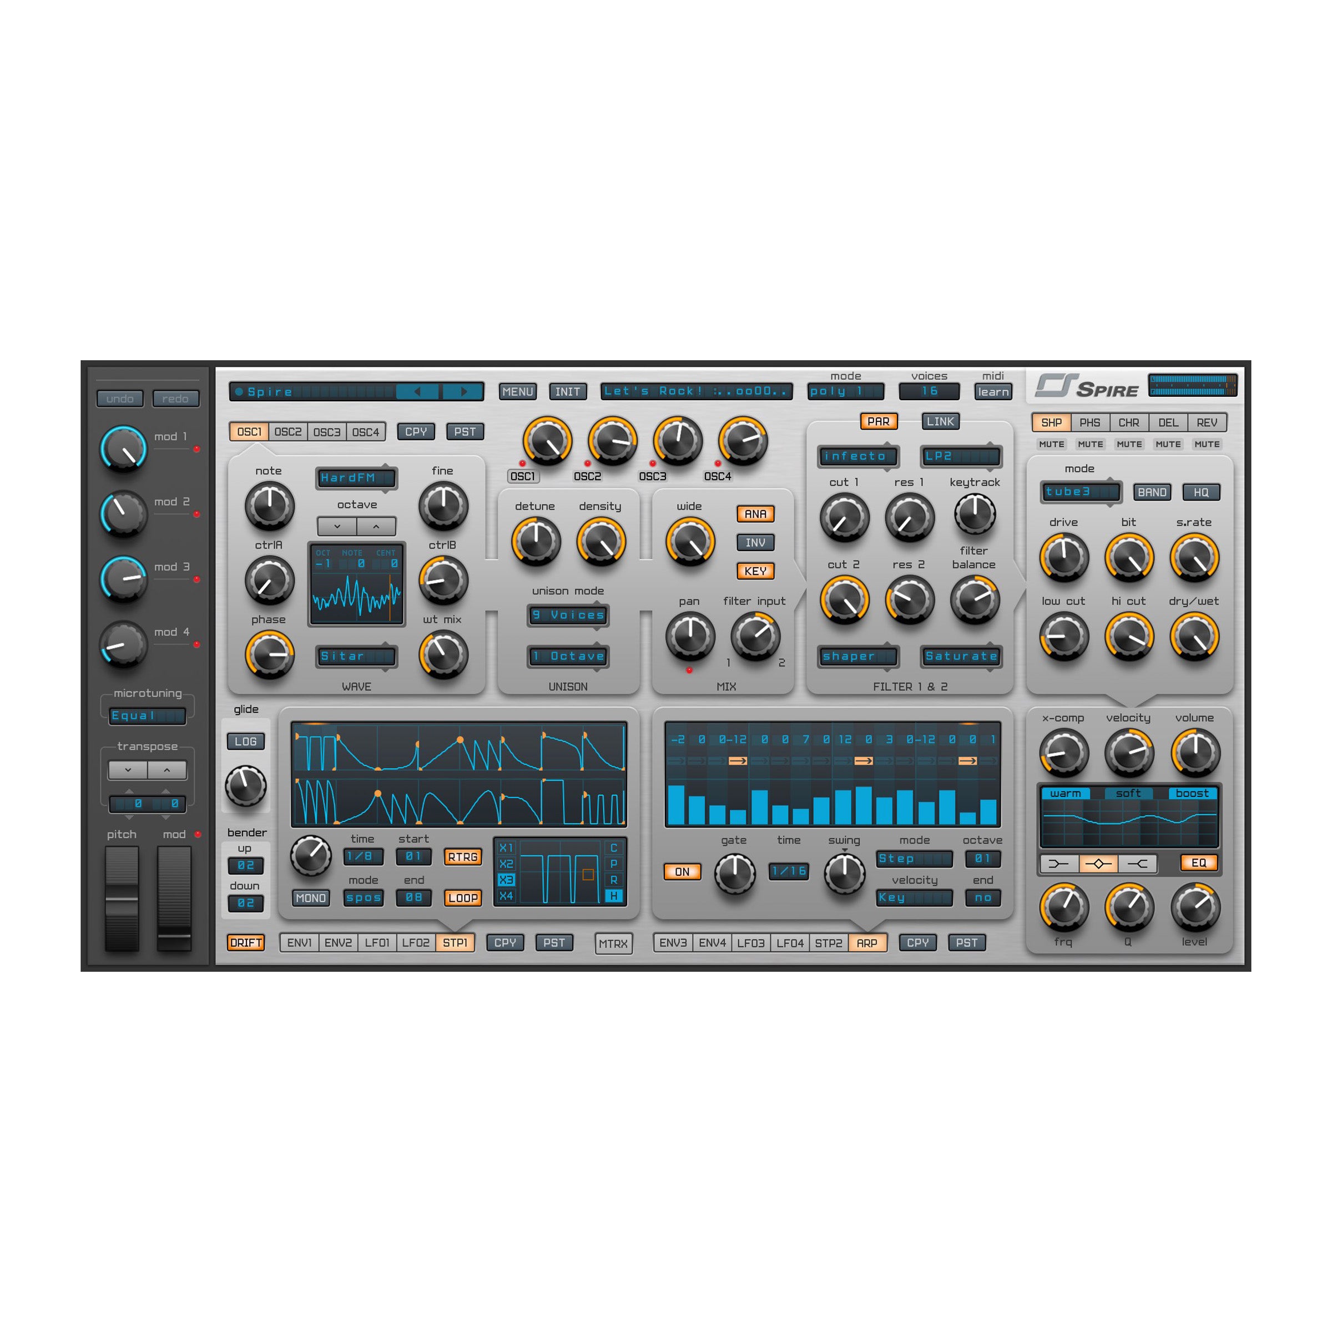Open the HardFM oscillator mode dropdown
The width and height of the screenshot is (1332, 1332).
tap(356, 478)
